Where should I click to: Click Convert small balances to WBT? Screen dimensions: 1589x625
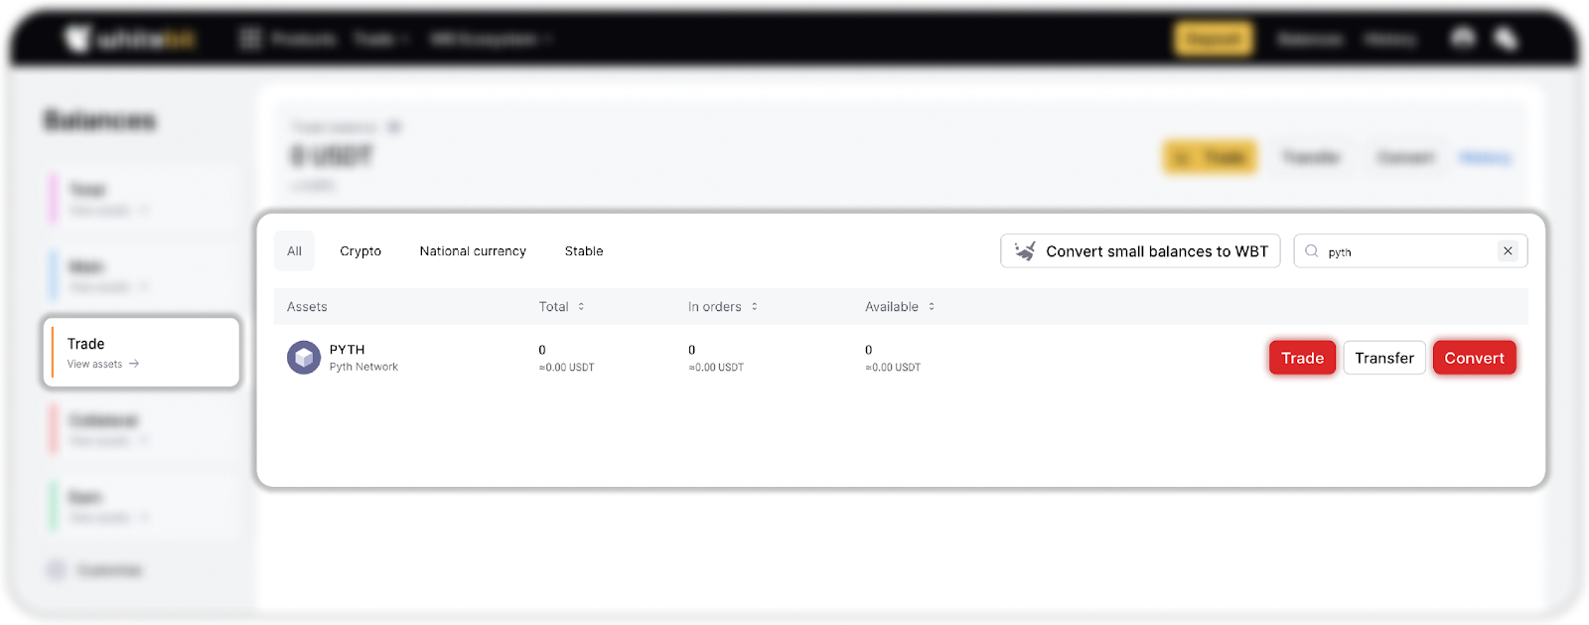(x=1140, y=251)
